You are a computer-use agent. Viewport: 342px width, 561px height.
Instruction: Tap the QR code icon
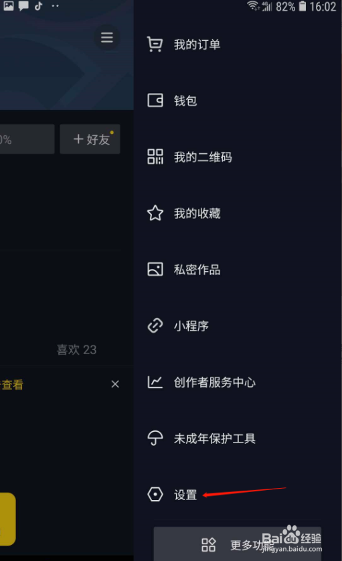(155, 157)
